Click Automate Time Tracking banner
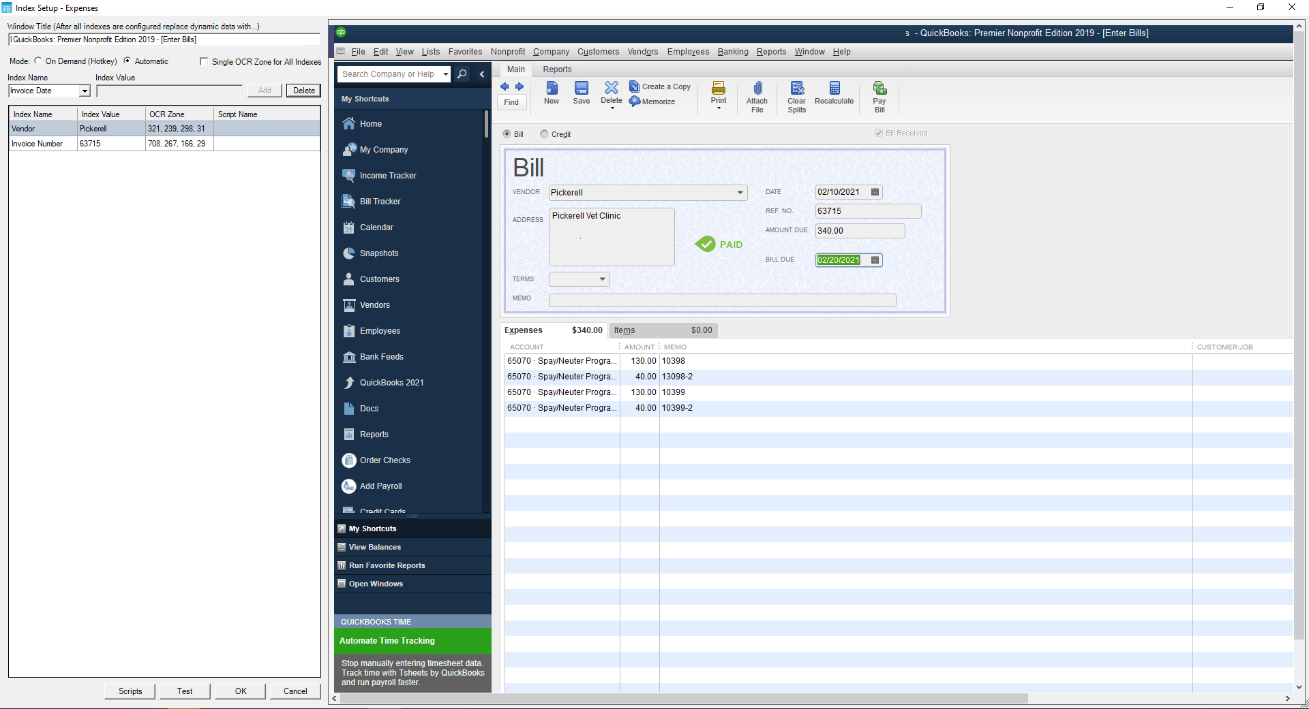The image size is (1309, 709). [412, 641]
